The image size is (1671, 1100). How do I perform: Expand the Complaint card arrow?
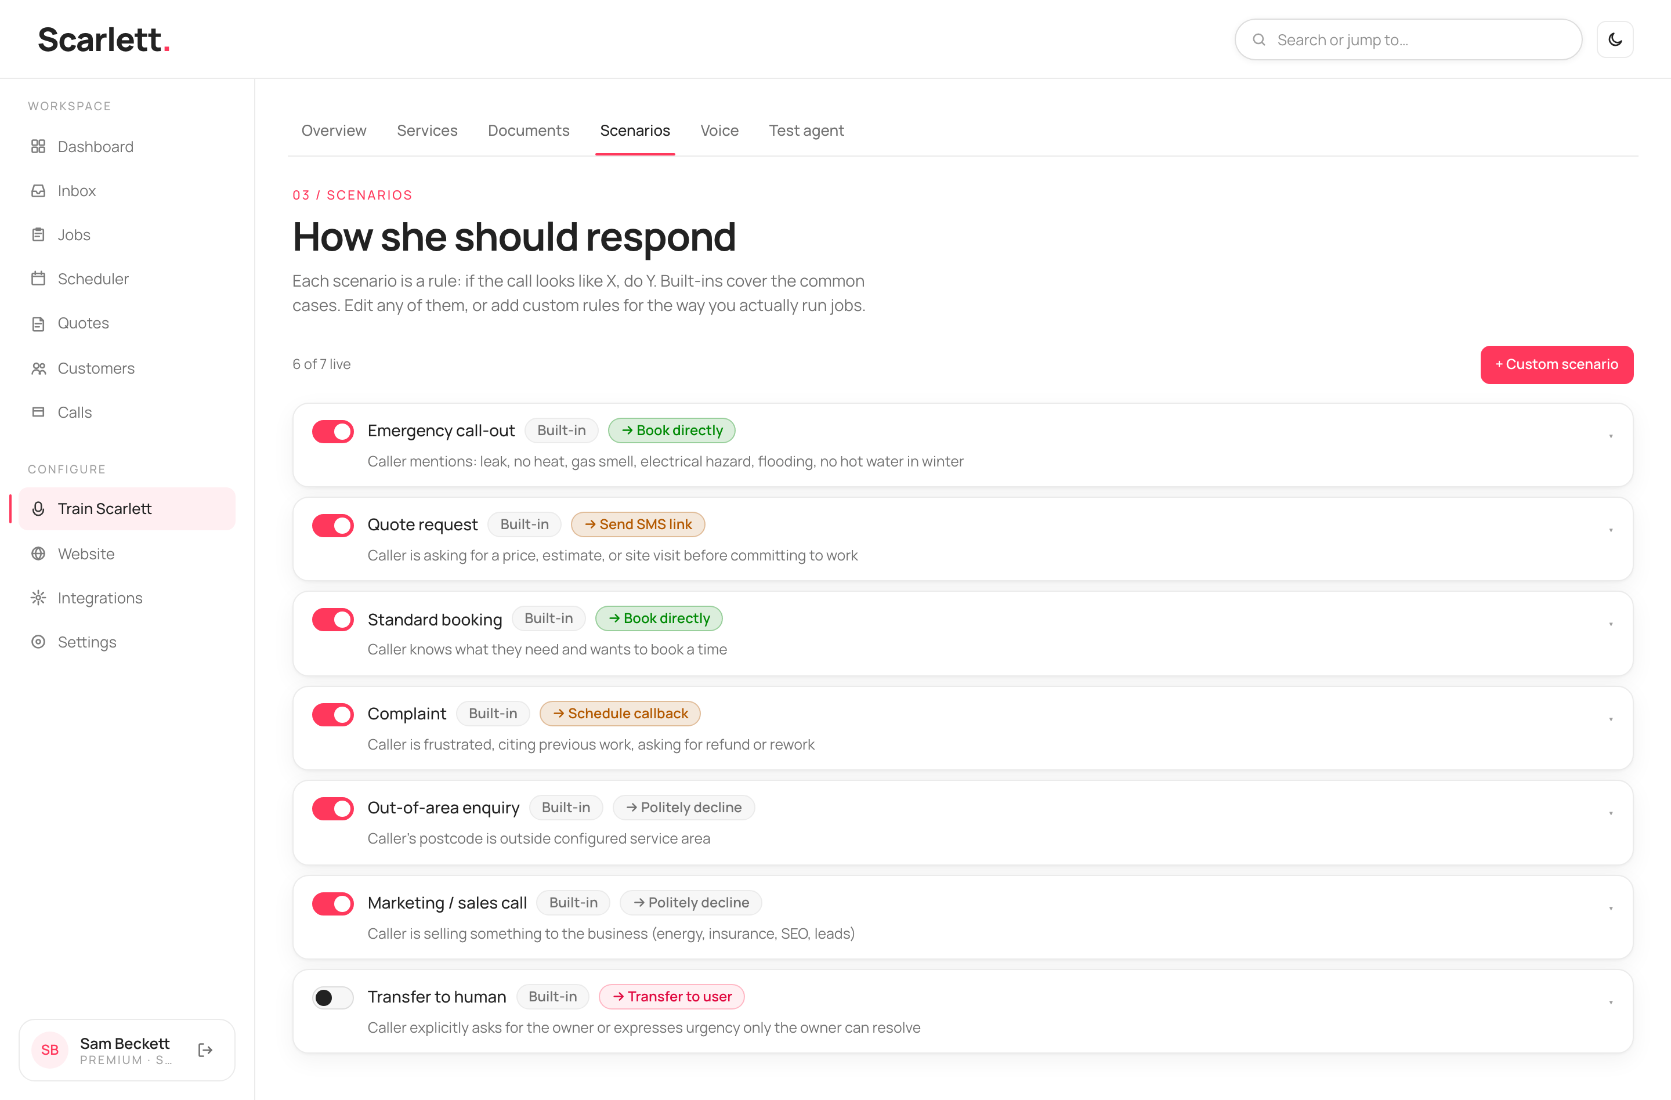click(x=1611, y=719)
